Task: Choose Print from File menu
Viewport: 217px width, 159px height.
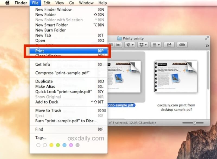Action: coord(69,51)
